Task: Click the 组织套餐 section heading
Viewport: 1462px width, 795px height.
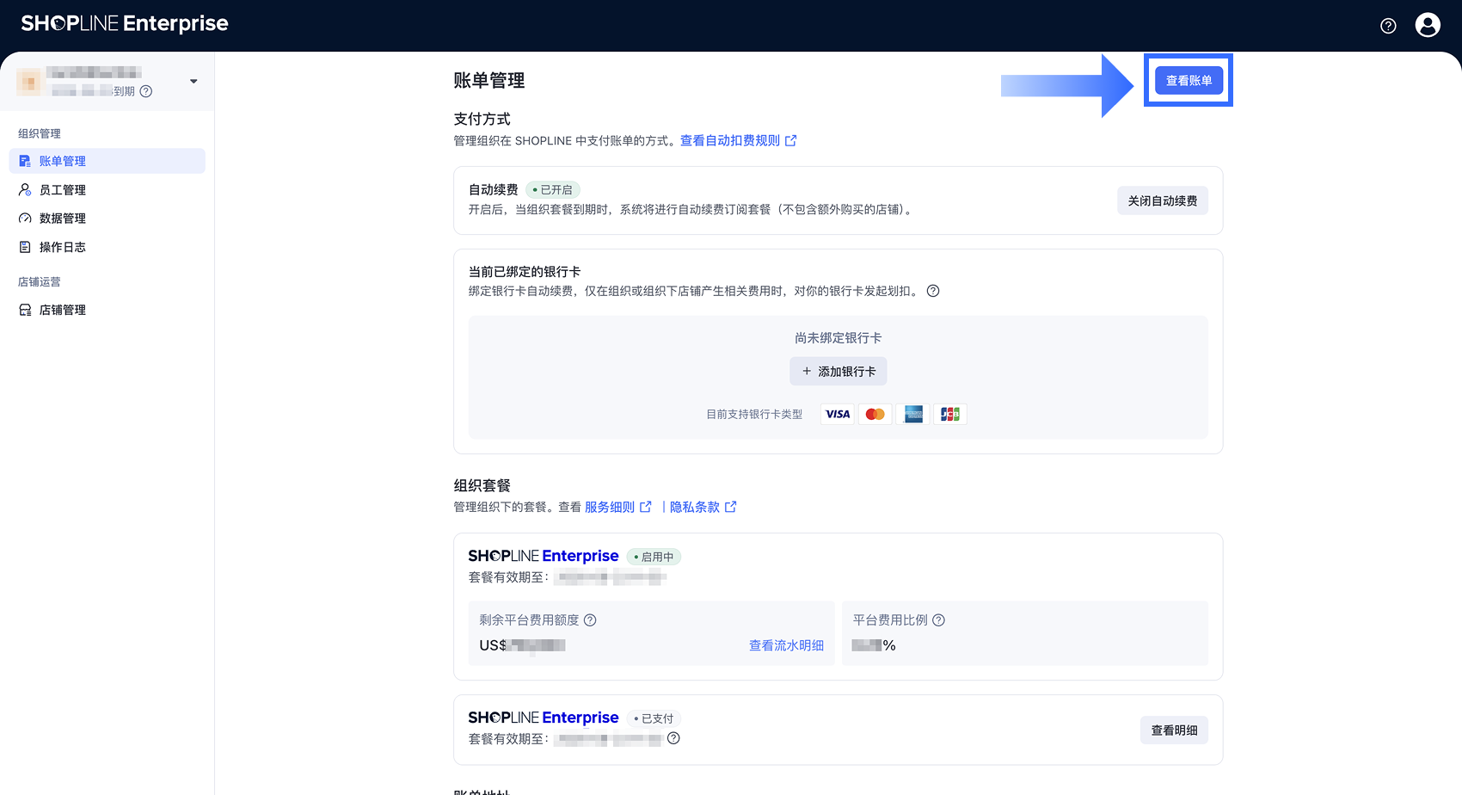Action: 482,485
